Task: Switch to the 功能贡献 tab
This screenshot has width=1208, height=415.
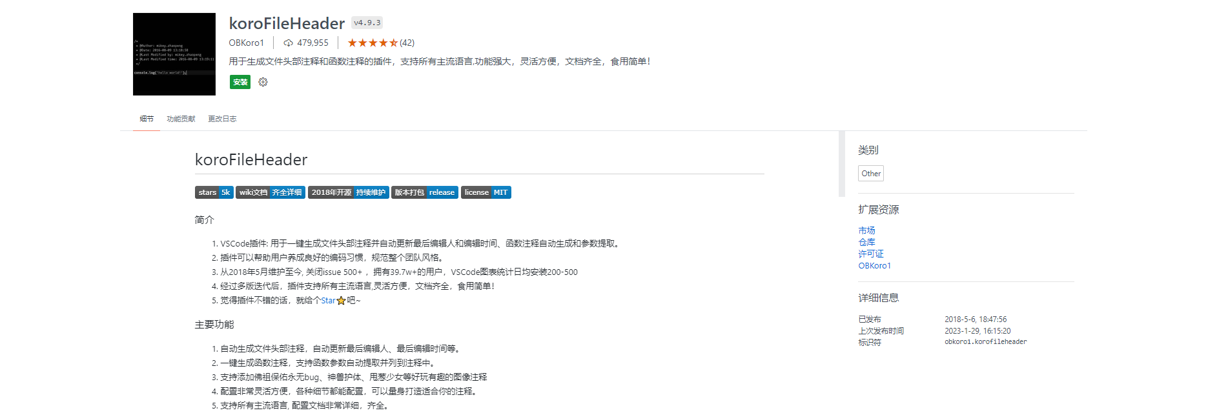Action: (x=181, y=119)
